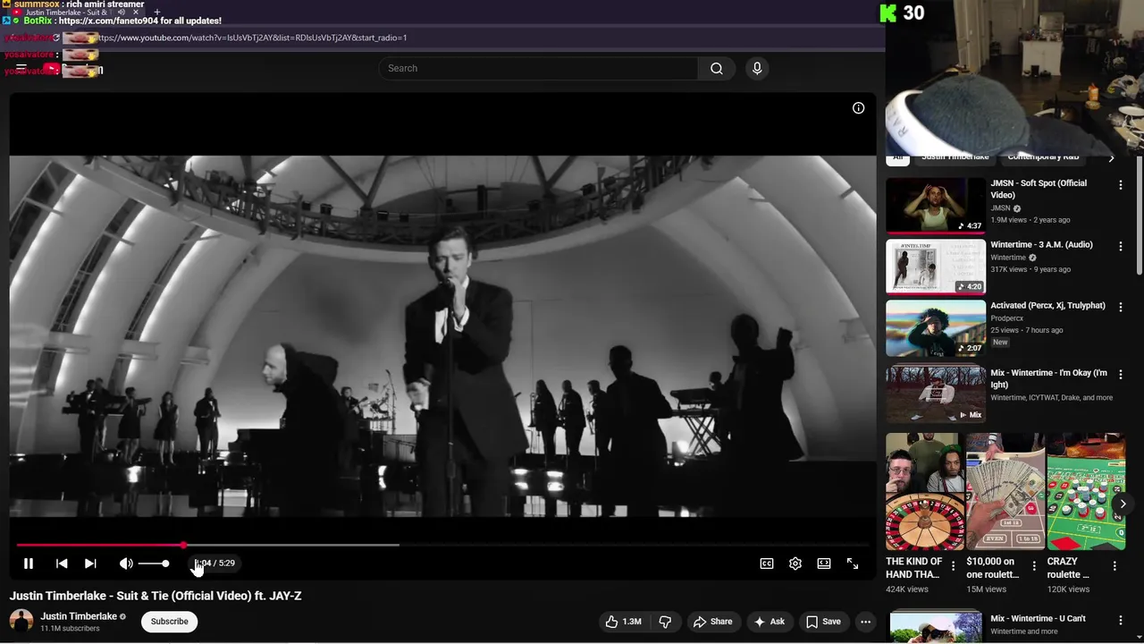The height and width of the screenshot is (644, 1144).
Task: Open JMSN - Soft Spot title link
Action: coord(1039,189)
